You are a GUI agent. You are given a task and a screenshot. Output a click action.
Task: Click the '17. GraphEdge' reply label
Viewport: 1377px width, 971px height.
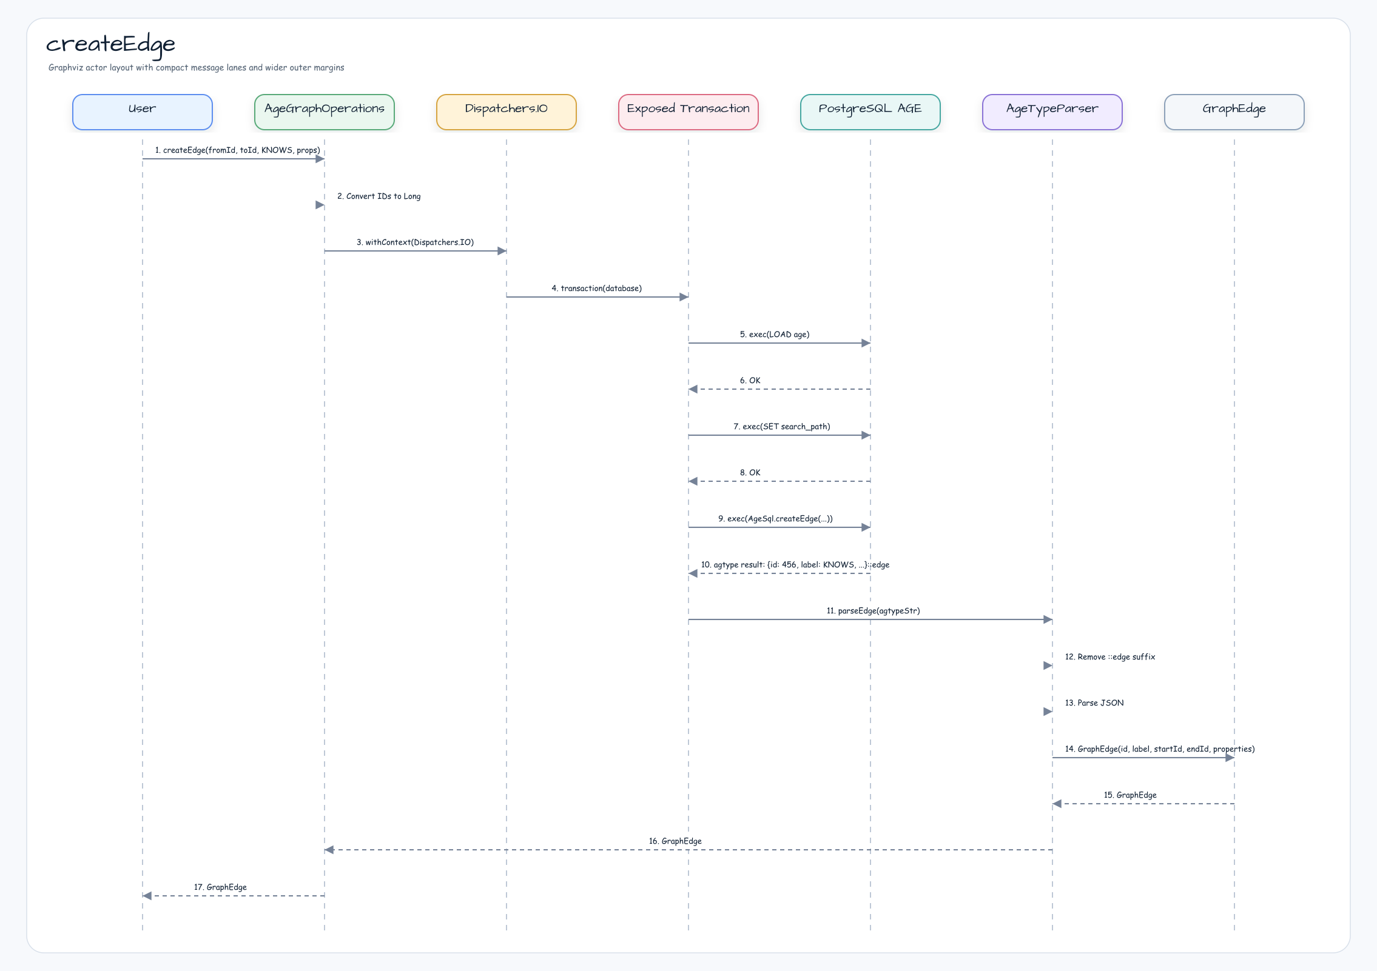[220, 887]
